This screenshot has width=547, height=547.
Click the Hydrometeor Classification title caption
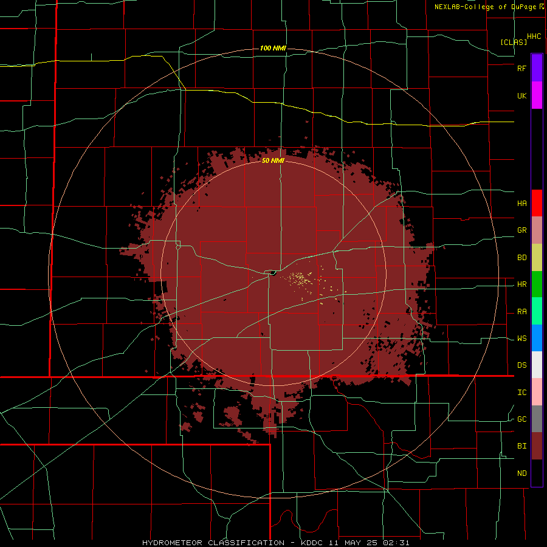coord(275,543)
